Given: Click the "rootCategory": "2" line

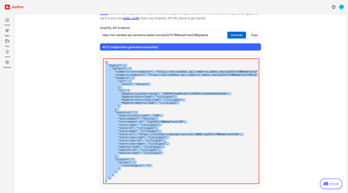Looking at the screenshot, I should point(137,166).
